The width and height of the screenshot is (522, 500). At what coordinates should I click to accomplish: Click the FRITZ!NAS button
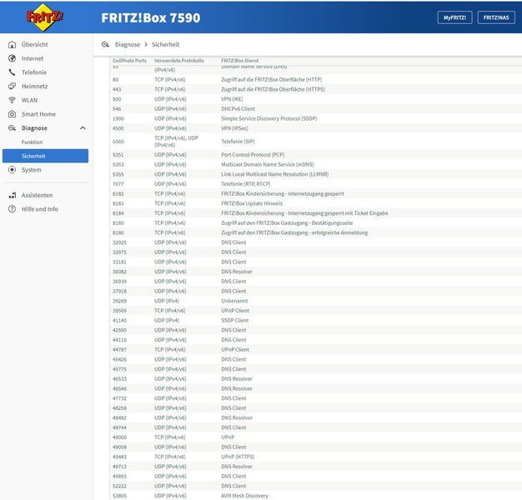496,17
